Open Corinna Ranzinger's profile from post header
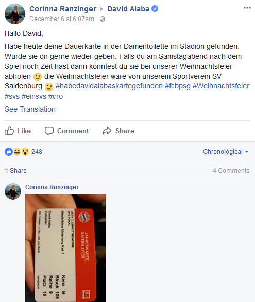The image size is (255, 302). [x=63, y=9]
